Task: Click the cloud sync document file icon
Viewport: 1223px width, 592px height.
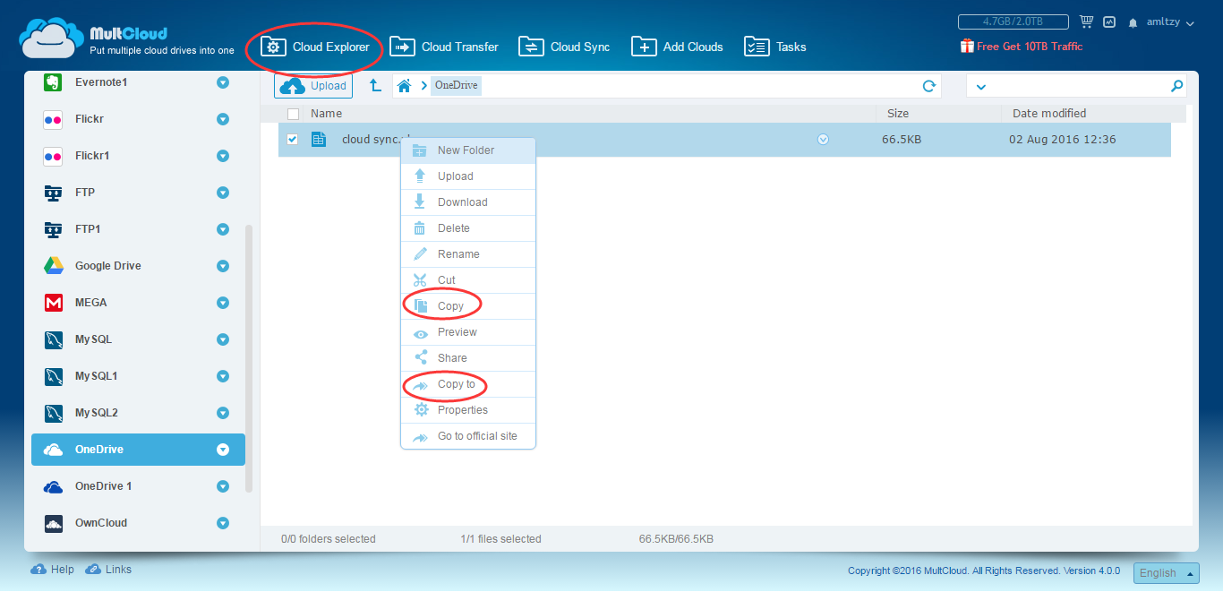Action: coord(318,139)
